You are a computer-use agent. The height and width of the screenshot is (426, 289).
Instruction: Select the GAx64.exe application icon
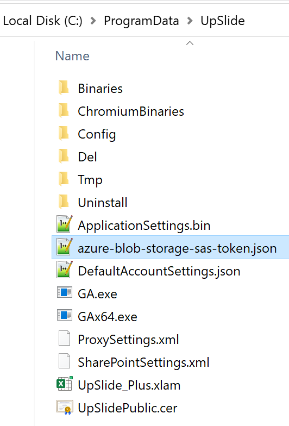pos(65,315)
